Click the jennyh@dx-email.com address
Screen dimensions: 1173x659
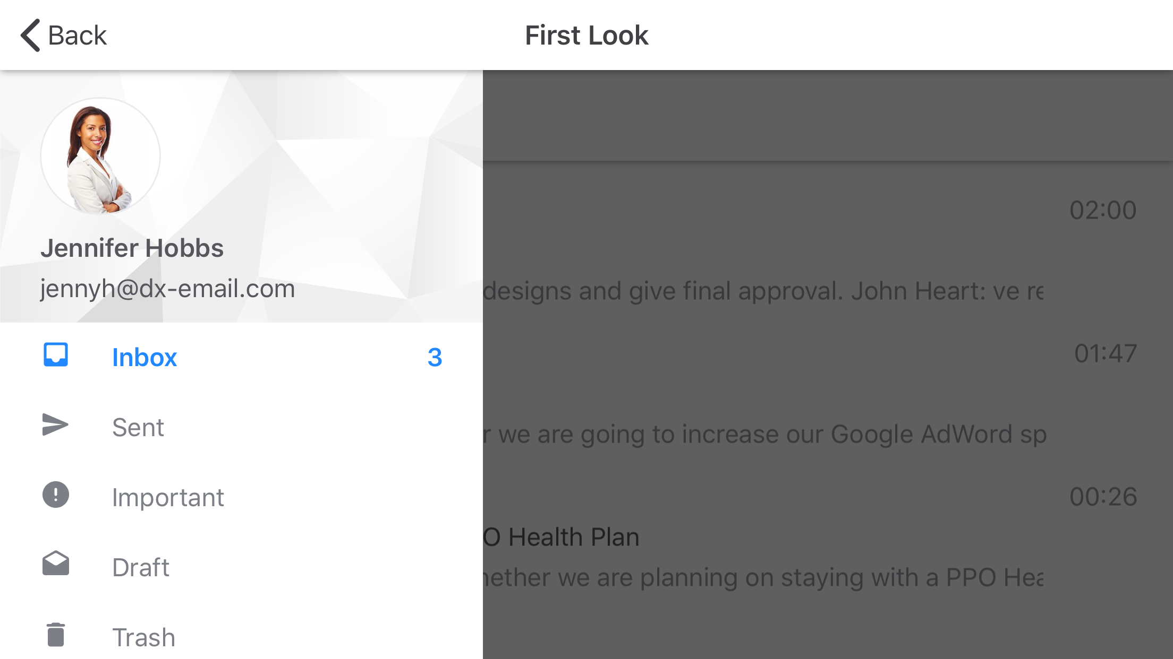click(x=167, y=289)
